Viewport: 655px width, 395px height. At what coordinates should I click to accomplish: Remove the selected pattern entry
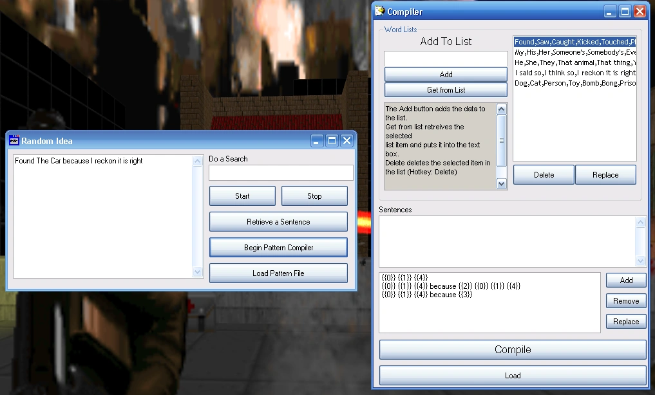pos(625,300)
